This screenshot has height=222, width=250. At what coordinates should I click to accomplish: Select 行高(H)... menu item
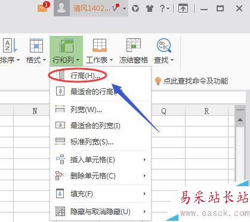100,75
